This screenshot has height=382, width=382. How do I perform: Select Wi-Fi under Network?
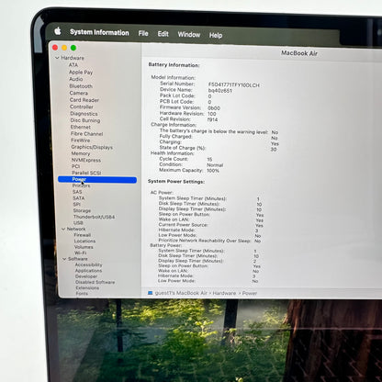pos(80,253)
